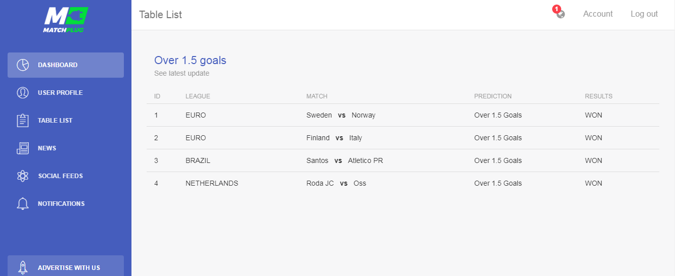Viewport: 675px width, 276px height.
Task: Click the MatchPlug logo
Action: tap(66, 20)
